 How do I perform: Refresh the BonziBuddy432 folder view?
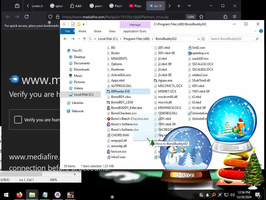pos(203,39)
